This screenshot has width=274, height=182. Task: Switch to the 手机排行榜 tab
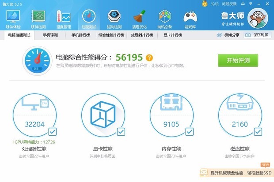[x=81, y=35]
